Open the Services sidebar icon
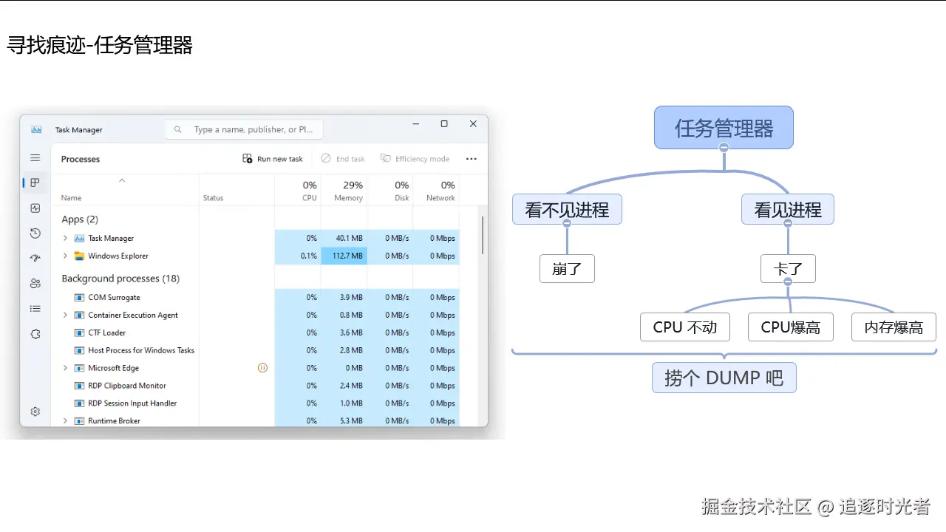This screenshot has height=532, width=946. pos(35,334)
